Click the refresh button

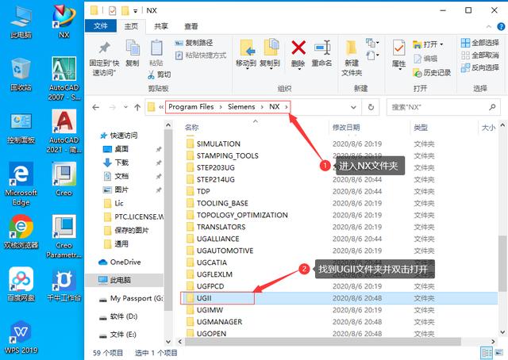(x=371, y=107)
